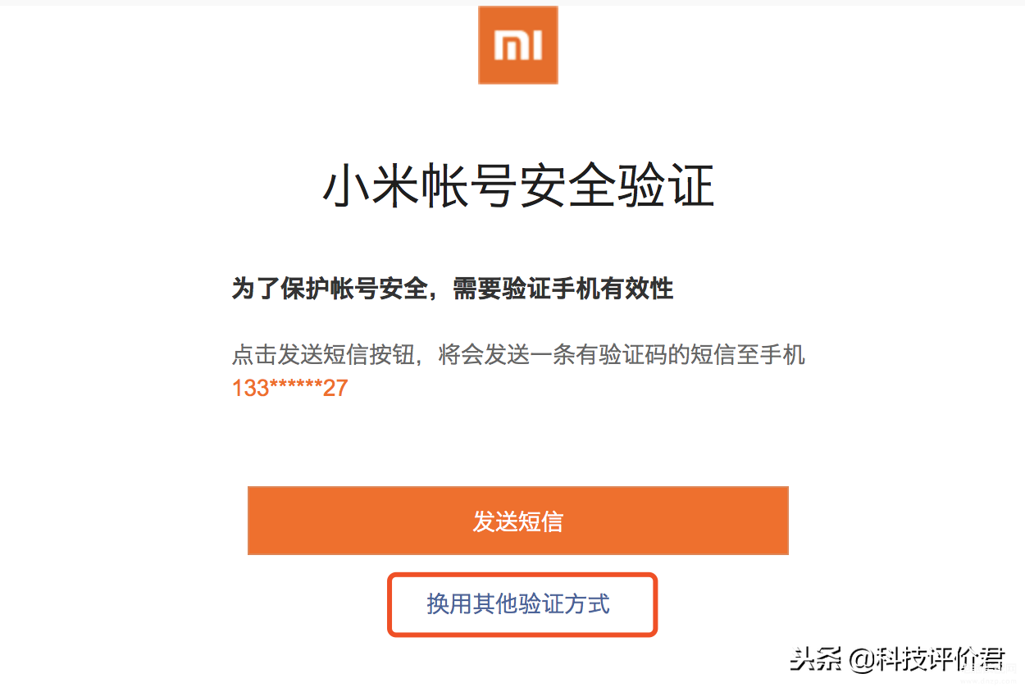
Task: Click the asterisks in the masked number
Action: tap(297, 386)
